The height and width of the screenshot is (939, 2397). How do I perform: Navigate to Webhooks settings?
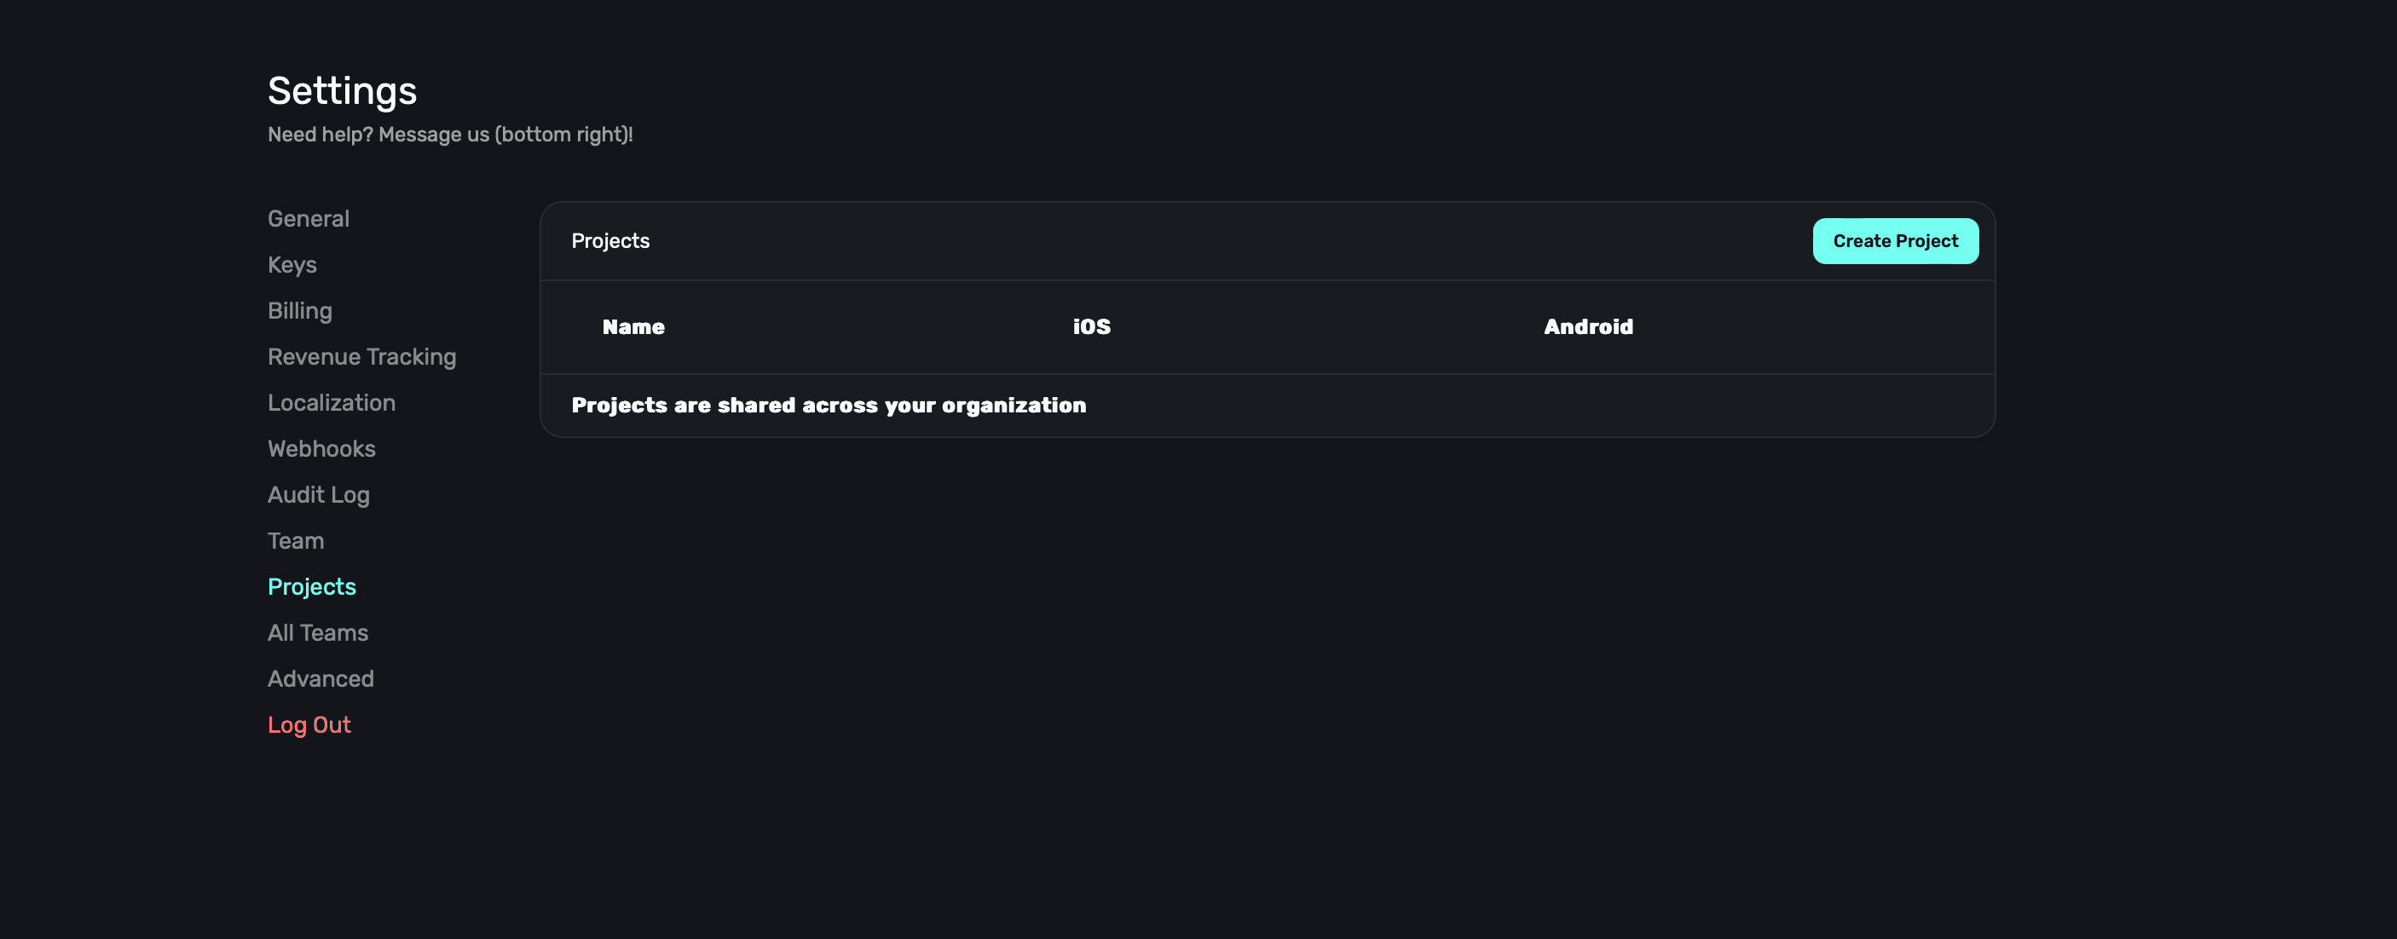321,449
